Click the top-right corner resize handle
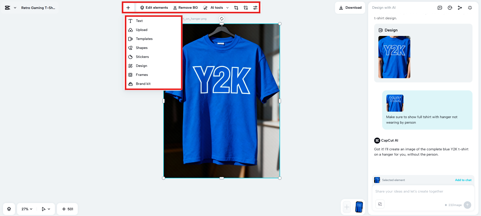 pyautogui.click(x=280, y=24)
